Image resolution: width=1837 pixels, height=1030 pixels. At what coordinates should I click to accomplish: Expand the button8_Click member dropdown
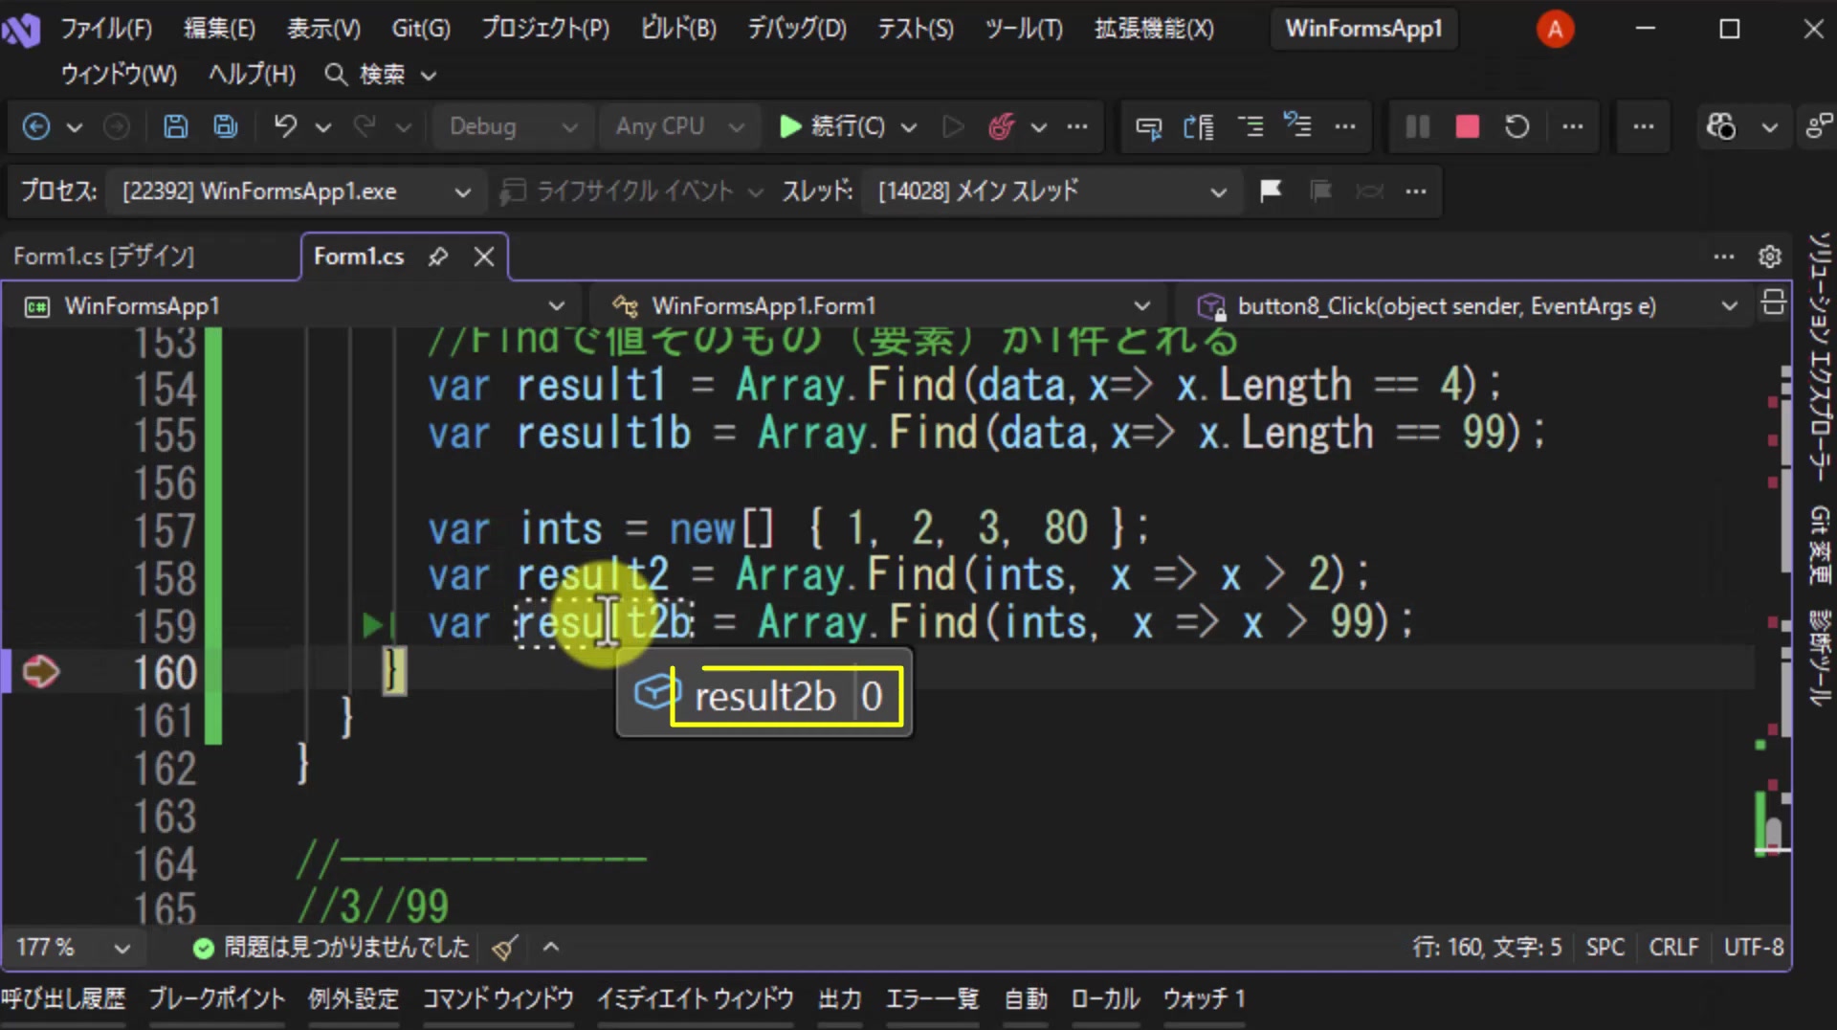(x=1466, y=306)
